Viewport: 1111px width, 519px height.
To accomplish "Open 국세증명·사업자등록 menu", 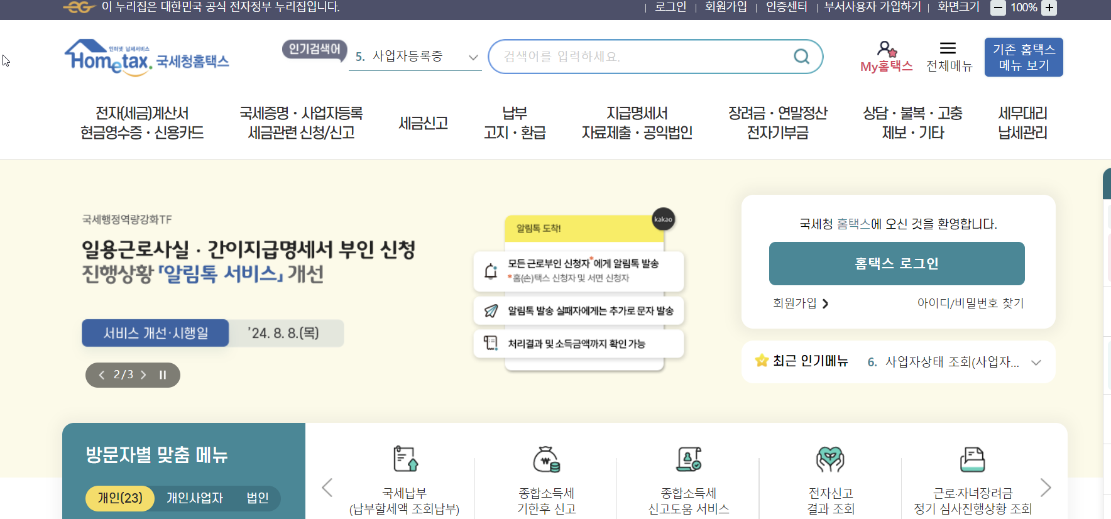I will pyautogui.click(x=301, y=123).
